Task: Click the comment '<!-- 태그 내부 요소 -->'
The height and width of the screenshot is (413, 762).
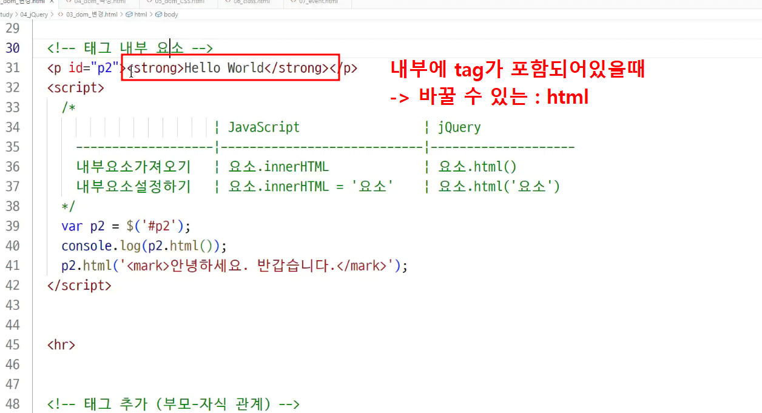Action: click(x=130, y=48)
